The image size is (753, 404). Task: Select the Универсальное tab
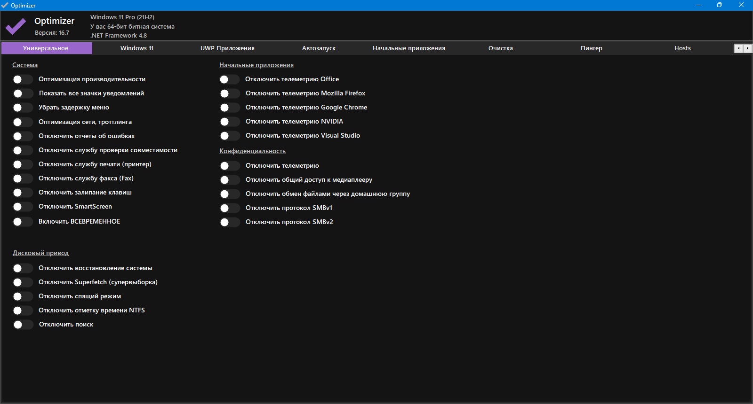[47, 48]
